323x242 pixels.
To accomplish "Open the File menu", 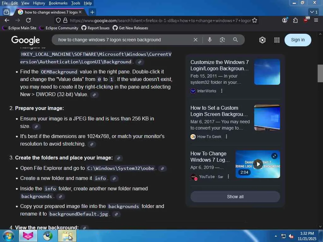I will (4, 3).
